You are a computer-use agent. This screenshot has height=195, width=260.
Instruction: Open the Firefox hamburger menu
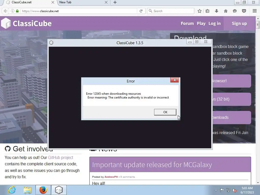click(255, 11)
